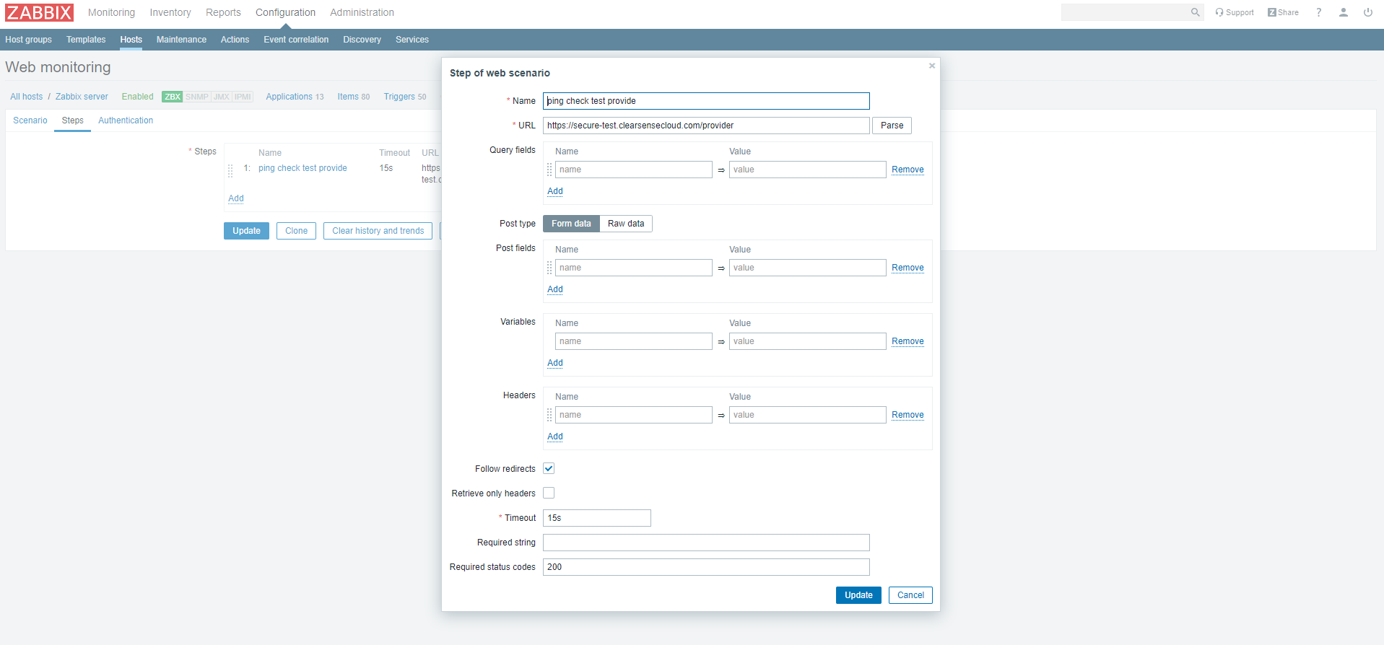Click Clear history and trends button

pyautogui.click(x=378, y=231)
